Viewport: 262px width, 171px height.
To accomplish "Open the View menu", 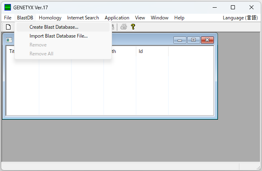I will [140, 18].
